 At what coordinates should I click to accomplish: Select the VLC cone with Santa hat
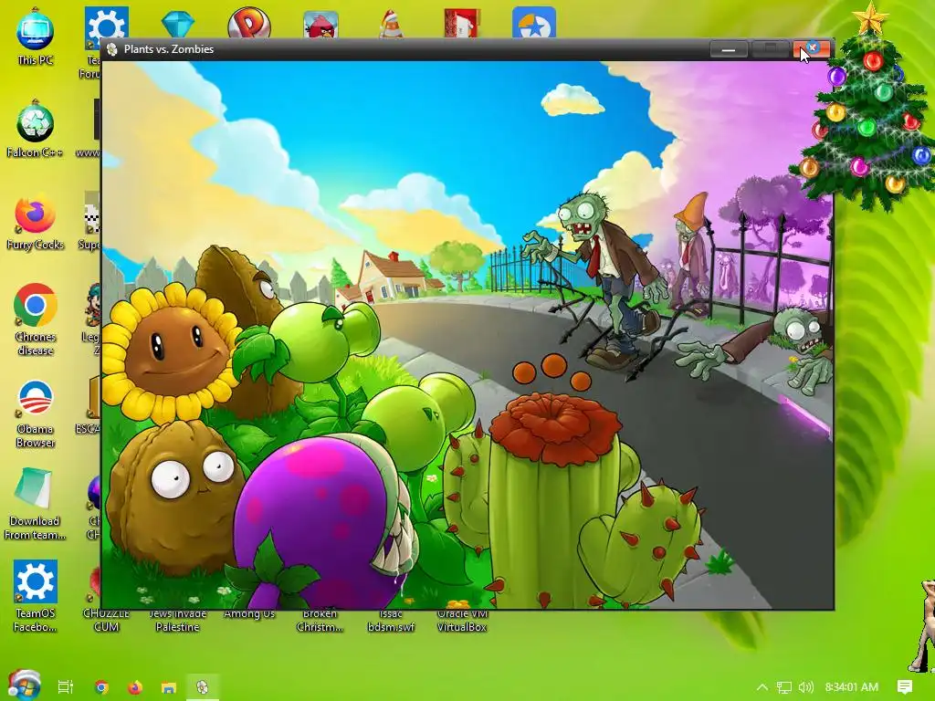(391, 24)
